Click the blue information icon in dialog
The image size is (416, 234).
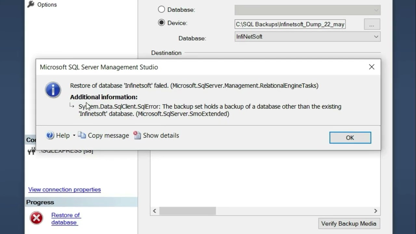click(x=53, y=90)
